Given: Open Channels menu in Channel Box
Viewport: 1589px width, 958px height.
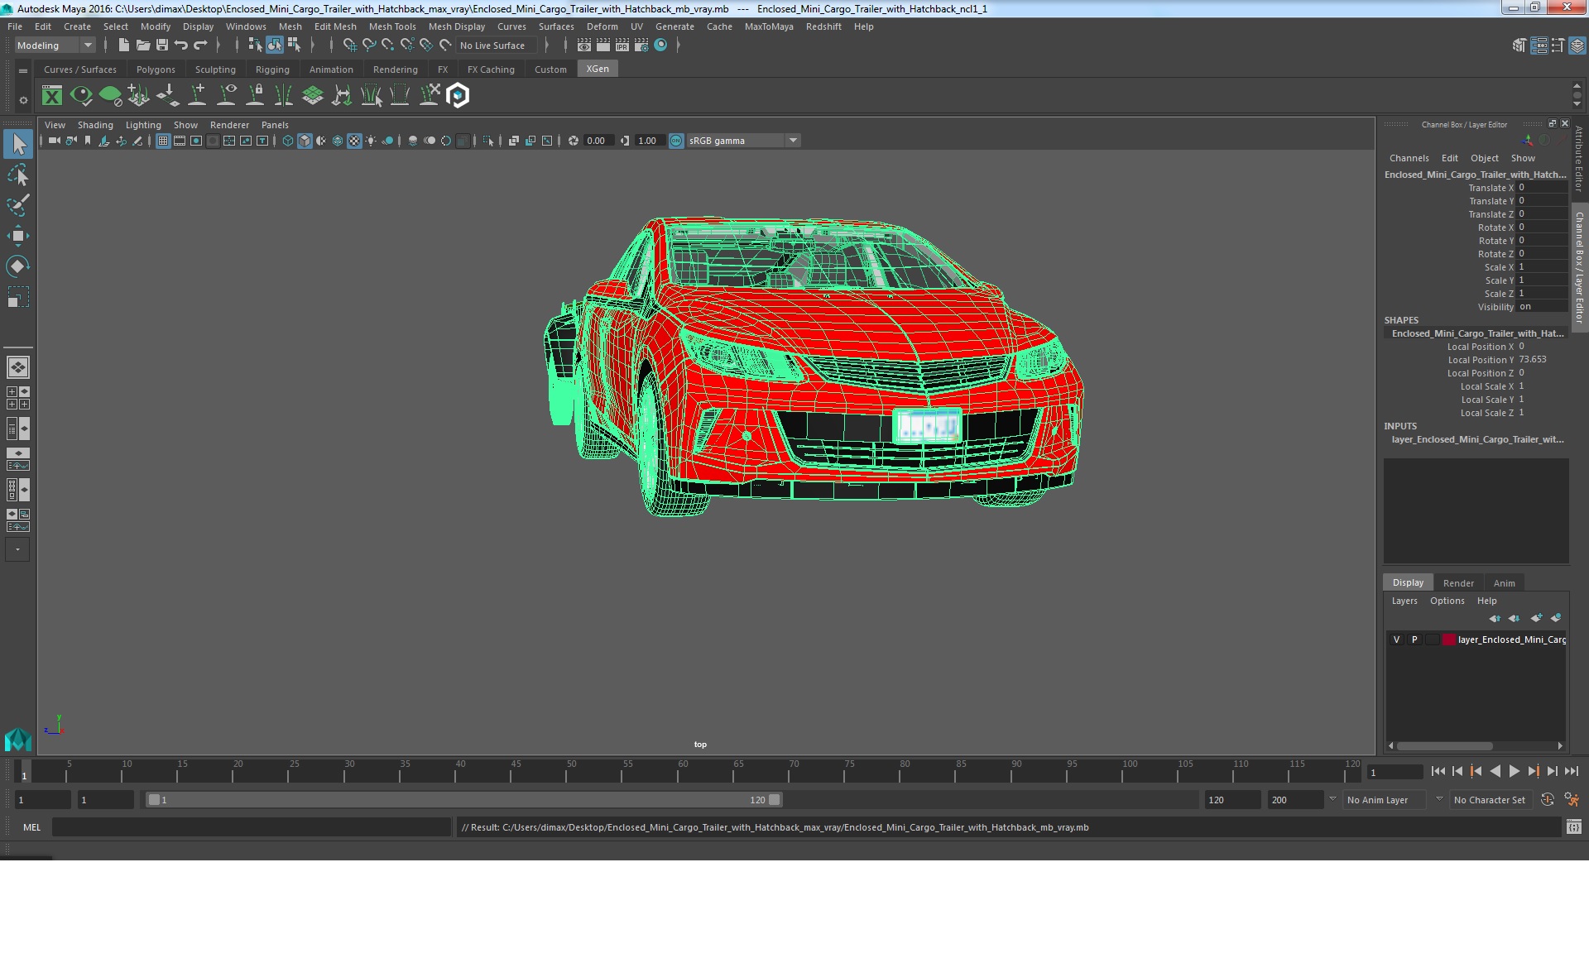Looking at the screenshot, I should point(1409,158).
